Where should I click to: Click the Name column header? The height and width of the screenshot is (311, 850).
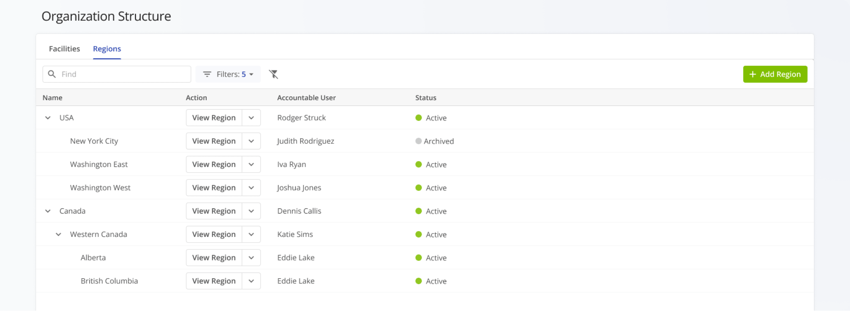click(x=52, y=98)
